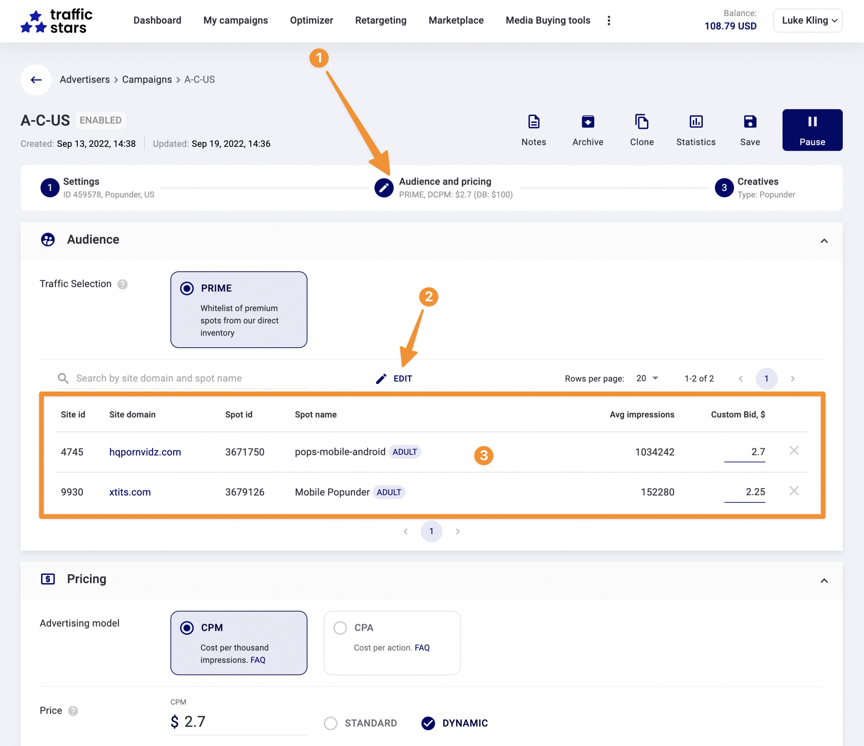Viewport: 864px width, 746px height.
Task: Remove the xtits.com spot row
Action: tap(793, 491)
